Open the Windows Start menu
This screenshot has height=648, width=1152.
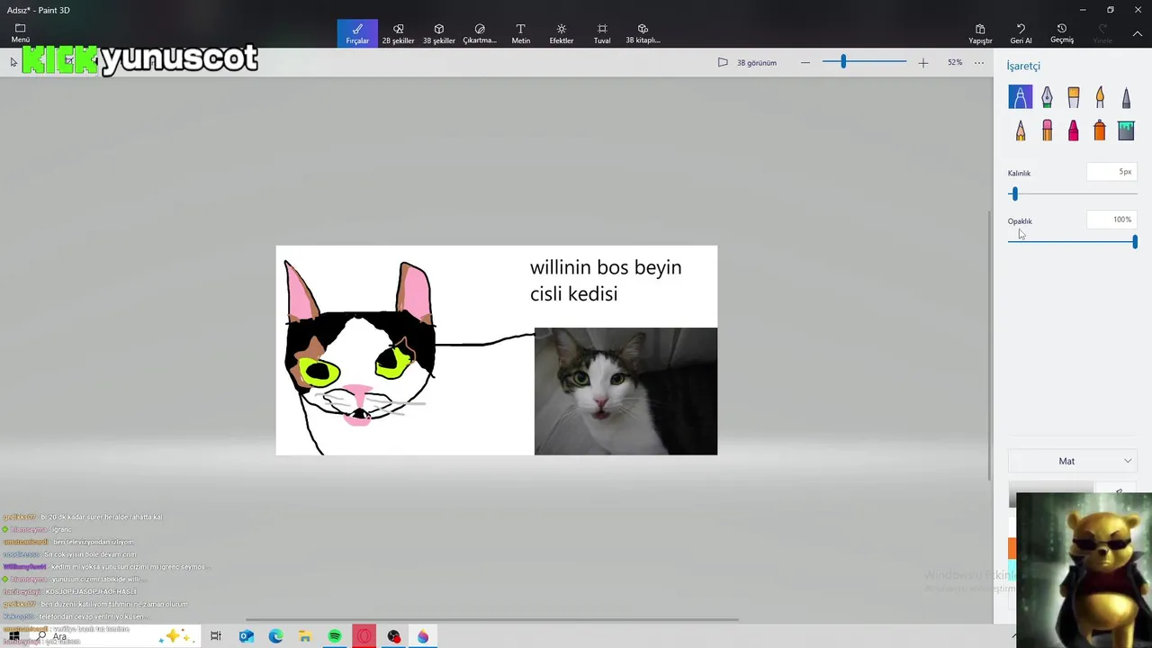coord(13,636)
